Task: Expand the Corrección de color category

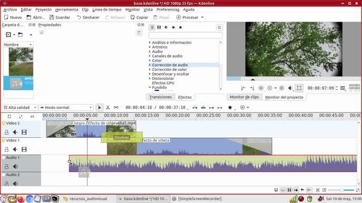Action: tap(150, 69)
